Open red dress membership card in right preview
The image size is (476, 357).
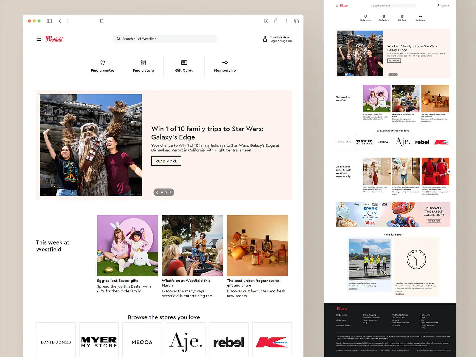coord(435,171)
